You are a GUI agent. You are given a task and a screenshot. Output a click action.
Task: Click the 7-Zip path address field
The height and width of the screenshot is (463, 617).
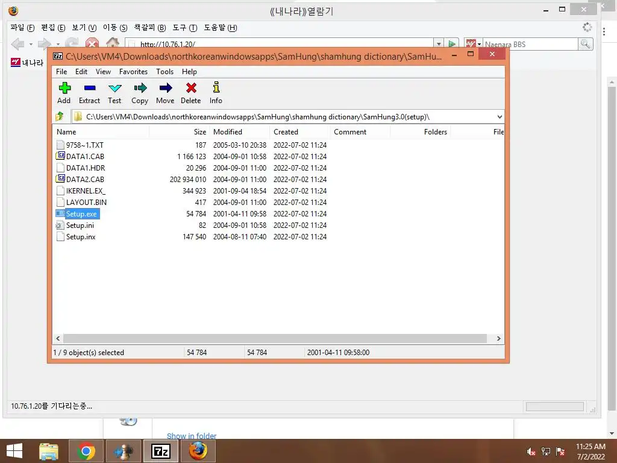289,117
